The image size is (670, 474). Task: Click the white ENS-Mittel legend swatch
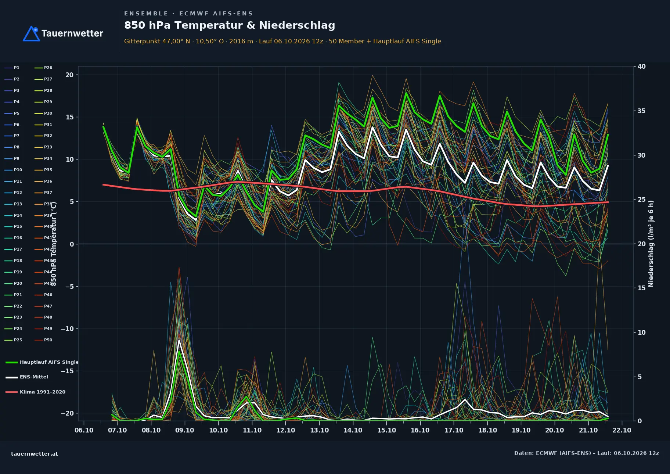(x=12, y=377)
